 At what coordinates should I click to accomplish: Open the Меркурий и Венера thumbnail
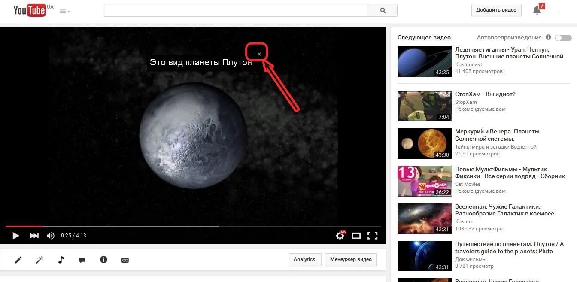[425, 144]
